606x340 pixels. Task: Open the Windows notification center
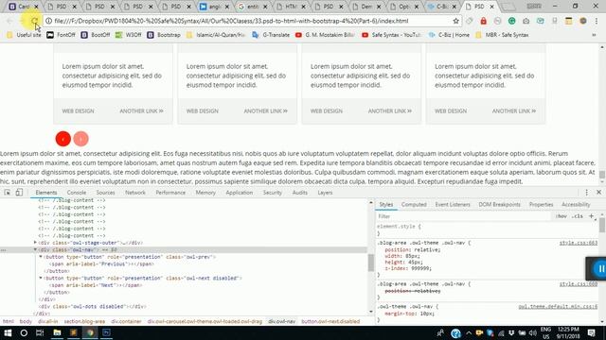click(x=591, y=332)
